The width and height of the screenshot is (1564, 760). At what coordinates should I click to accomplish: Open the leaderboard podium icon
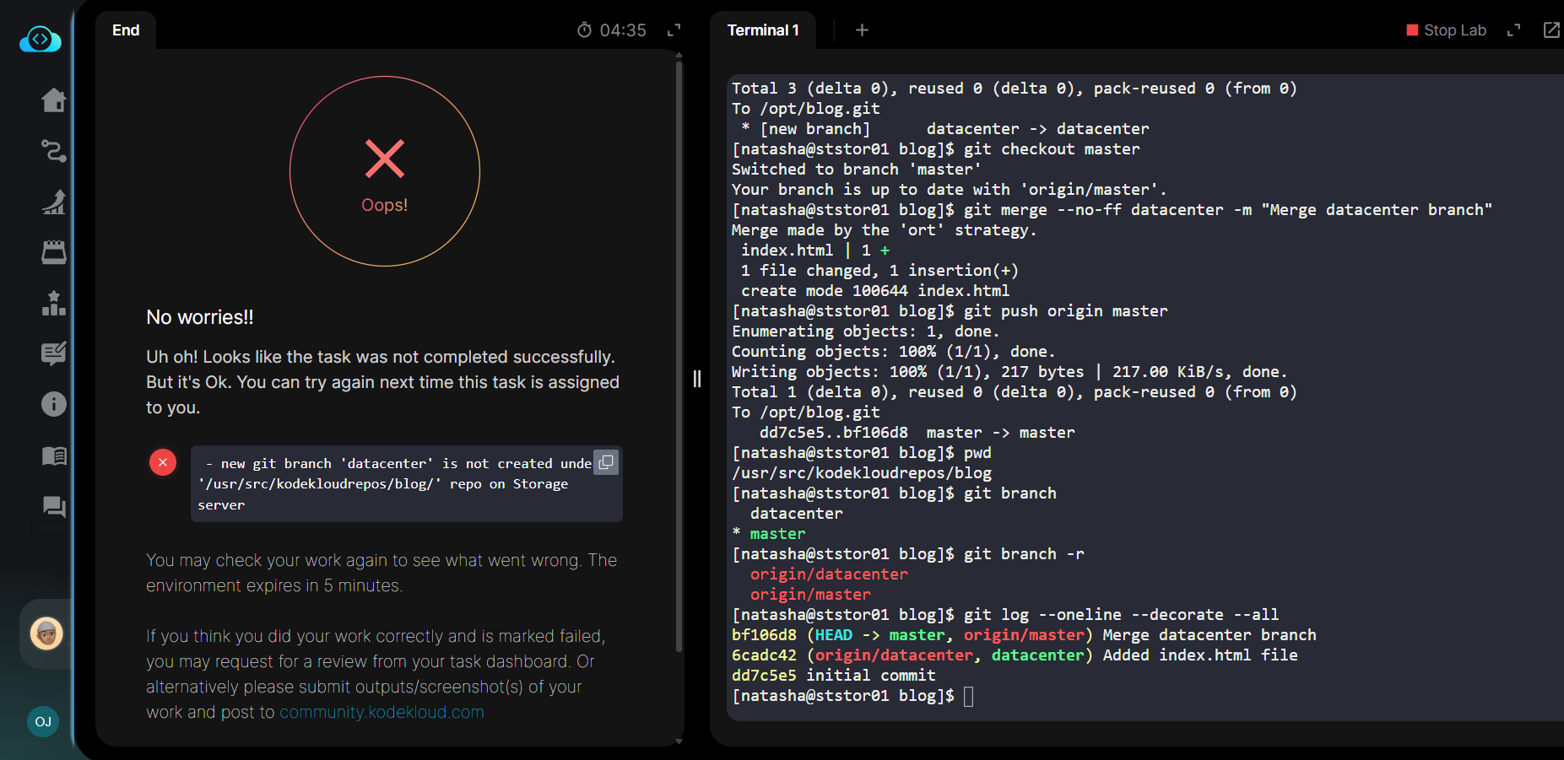pos(53,303)
